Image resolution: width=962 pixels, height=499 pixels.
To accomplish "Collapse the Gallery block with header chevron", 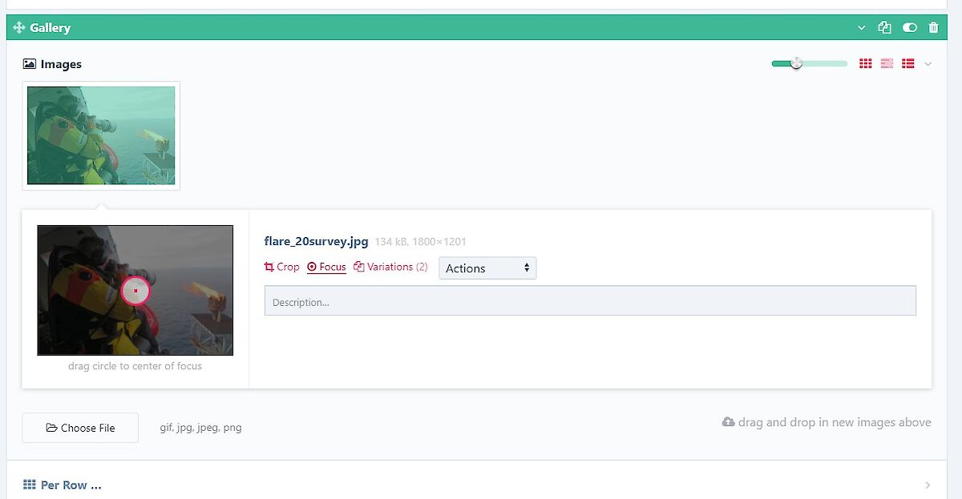I will pyautogui.click(x=862, y=27).
